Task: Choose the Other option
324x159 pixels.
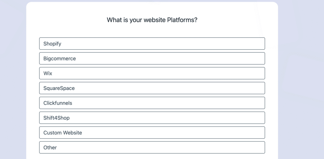Action: coord(152,147)
